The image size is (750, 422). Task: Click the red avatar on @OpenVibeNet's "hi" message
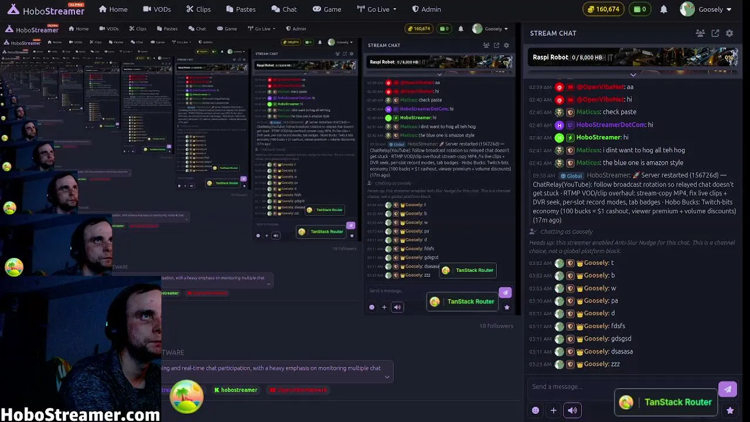click(560, 100)
